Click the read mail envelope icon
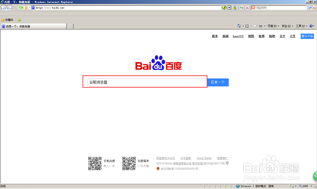The image size is (317, 189). (255, 26)
